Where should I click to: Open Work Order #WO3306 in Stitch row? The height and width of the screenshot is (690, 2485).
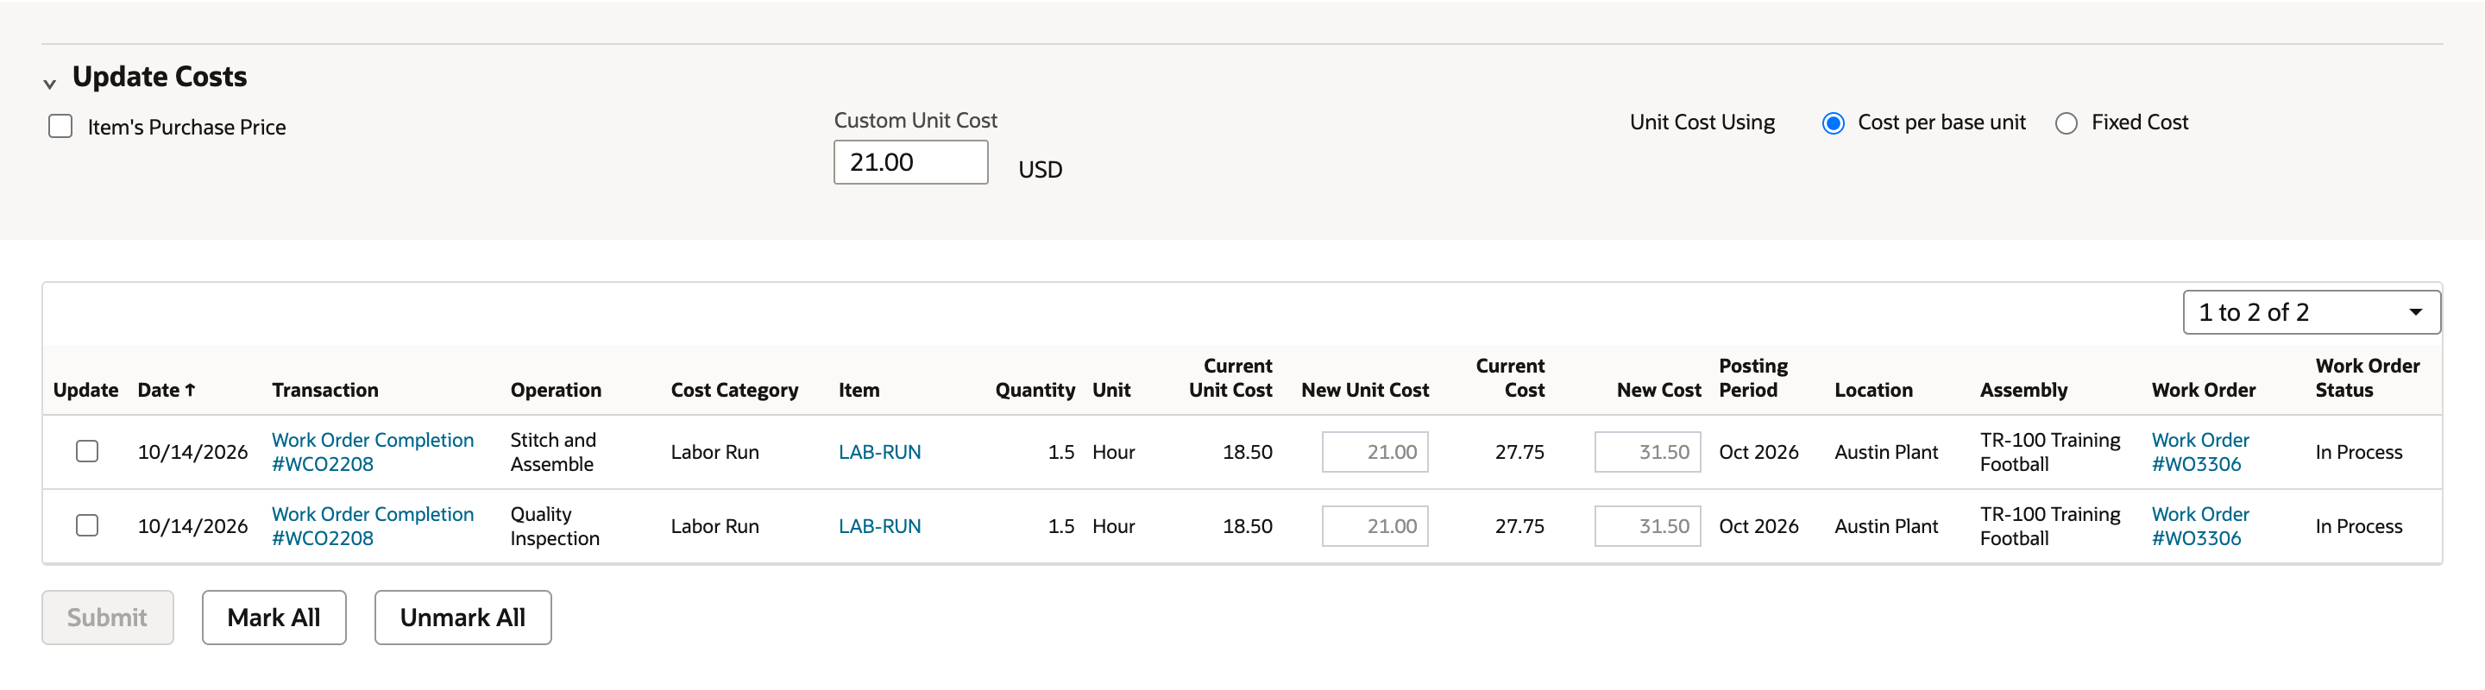pyautogui.click(x=2199, y=451)
